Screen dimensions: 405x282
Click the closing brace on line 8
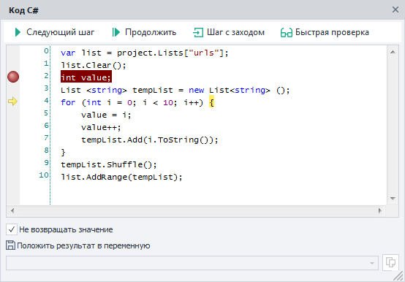(x=63, y=152)
